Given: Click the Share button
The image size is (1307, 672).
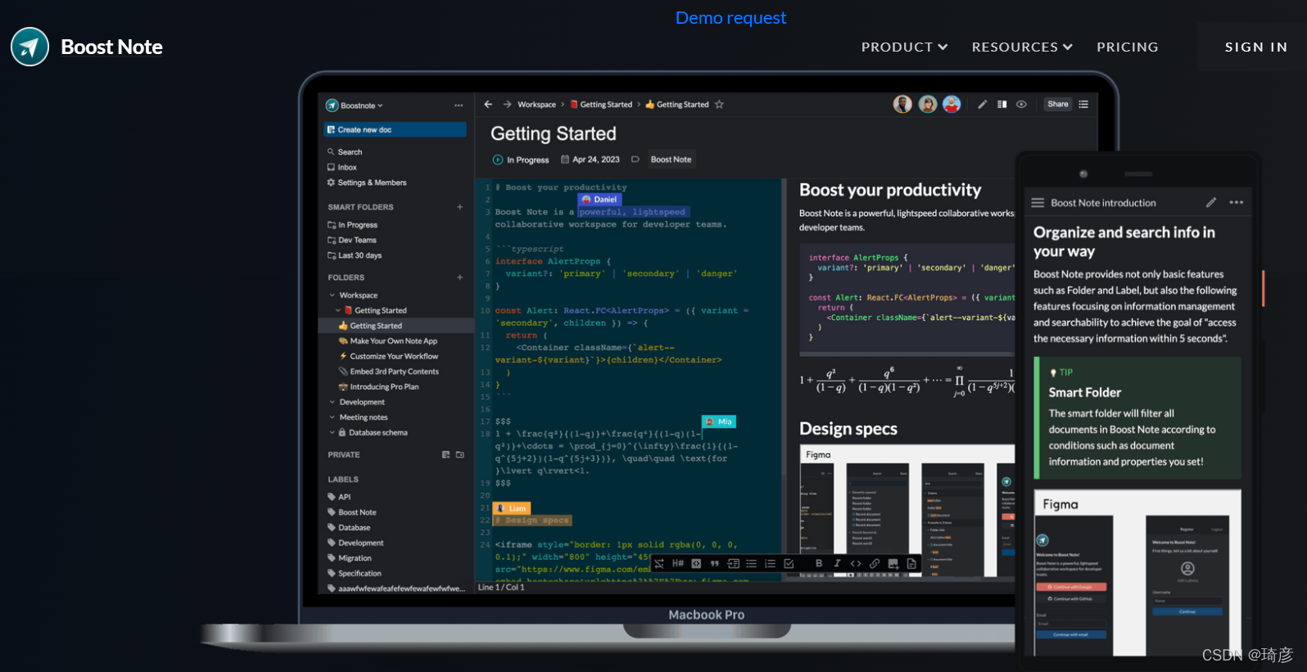Looking at the screenshot, I should 1058,105.
